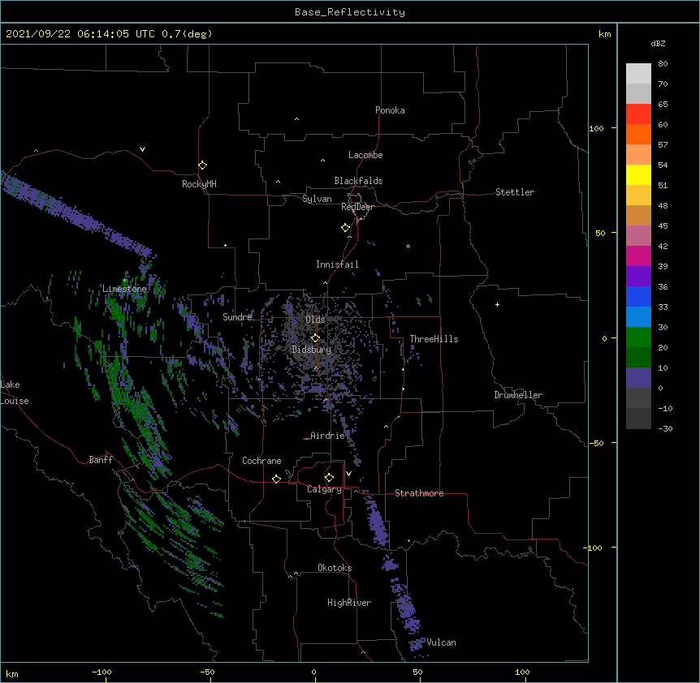700x683 pixels.
Task: Click the Okotoks city label
Action: pos(335,568)
